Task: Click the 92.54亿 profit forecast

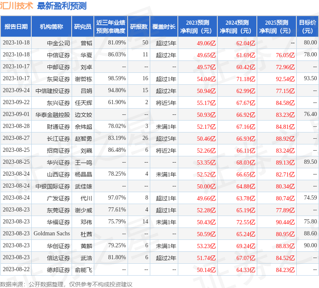Action: point(285,79)
